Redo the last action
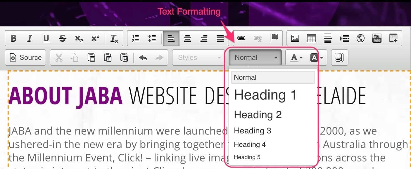This screenshot has height=169, width=411. [159, 58]
